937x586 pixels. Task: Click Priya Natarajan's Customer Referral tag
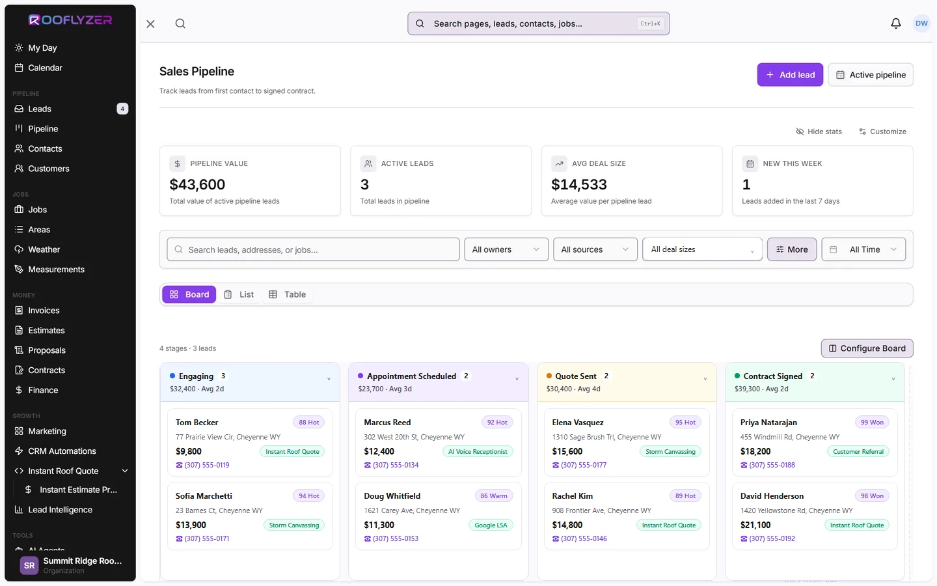point(858,451)
